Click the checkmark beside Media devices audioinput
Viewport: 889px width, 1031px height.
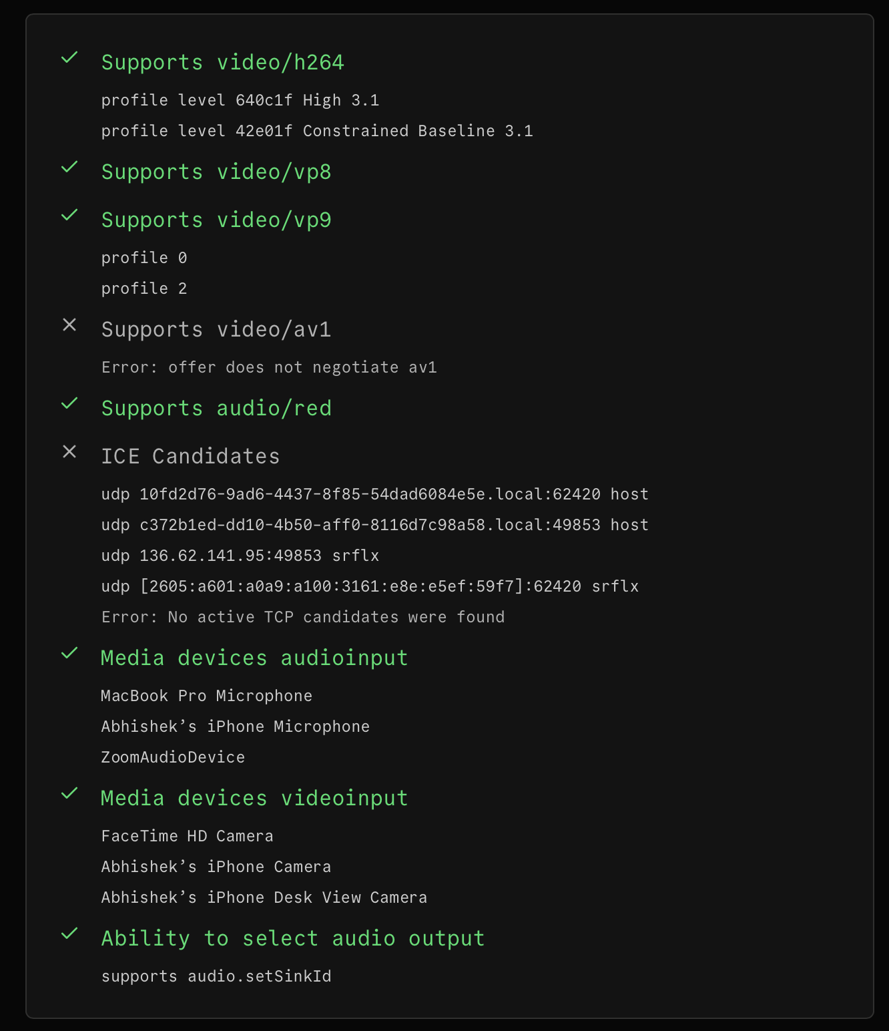coord(69,654)
